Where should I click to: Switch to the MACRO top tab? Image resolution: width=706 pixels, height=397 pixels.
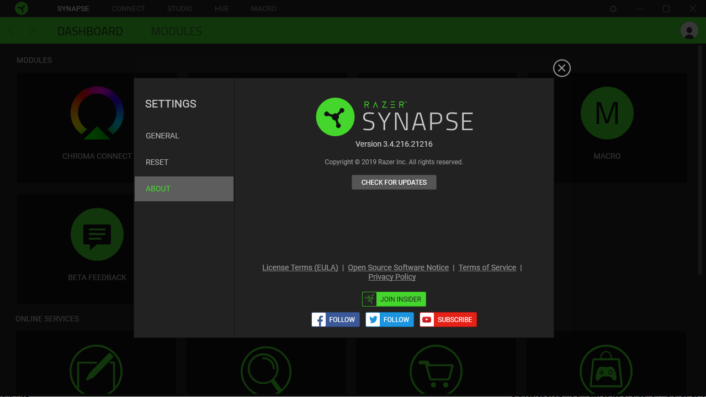click(x=264, y=9)
